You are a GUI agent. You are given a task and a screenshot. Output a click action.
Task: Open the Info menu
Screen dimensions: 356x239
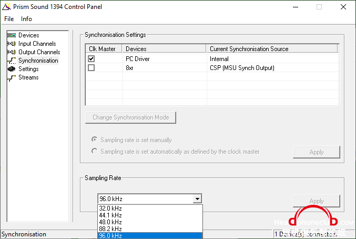[x=26, y=19]
